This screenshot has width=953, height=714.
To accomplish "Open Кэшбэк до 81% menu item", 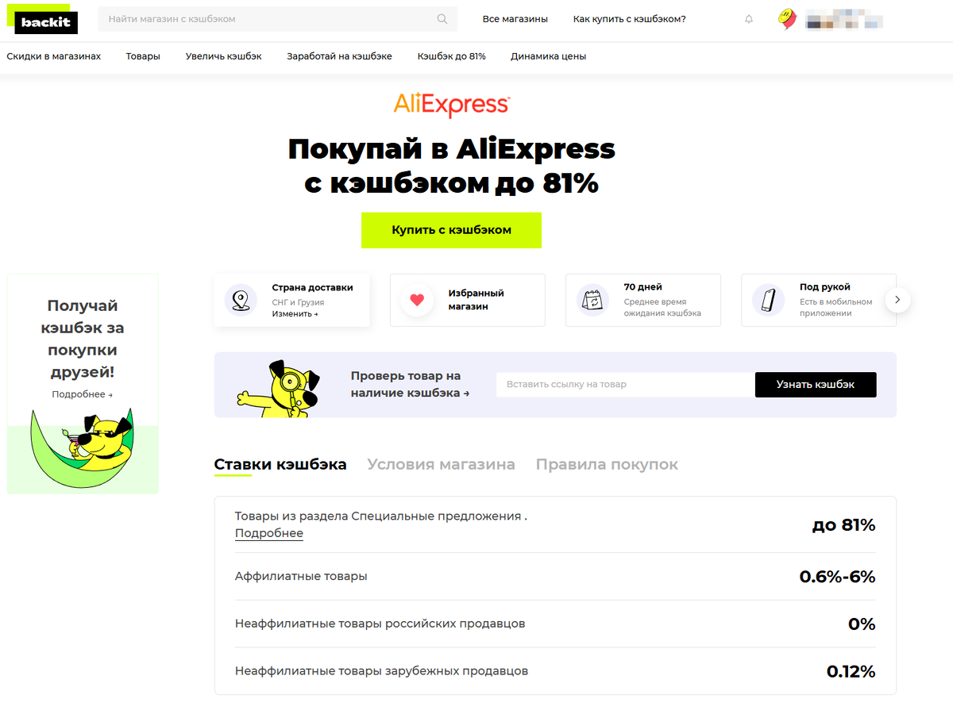I will pyautogui.click(x=451, y=56).
